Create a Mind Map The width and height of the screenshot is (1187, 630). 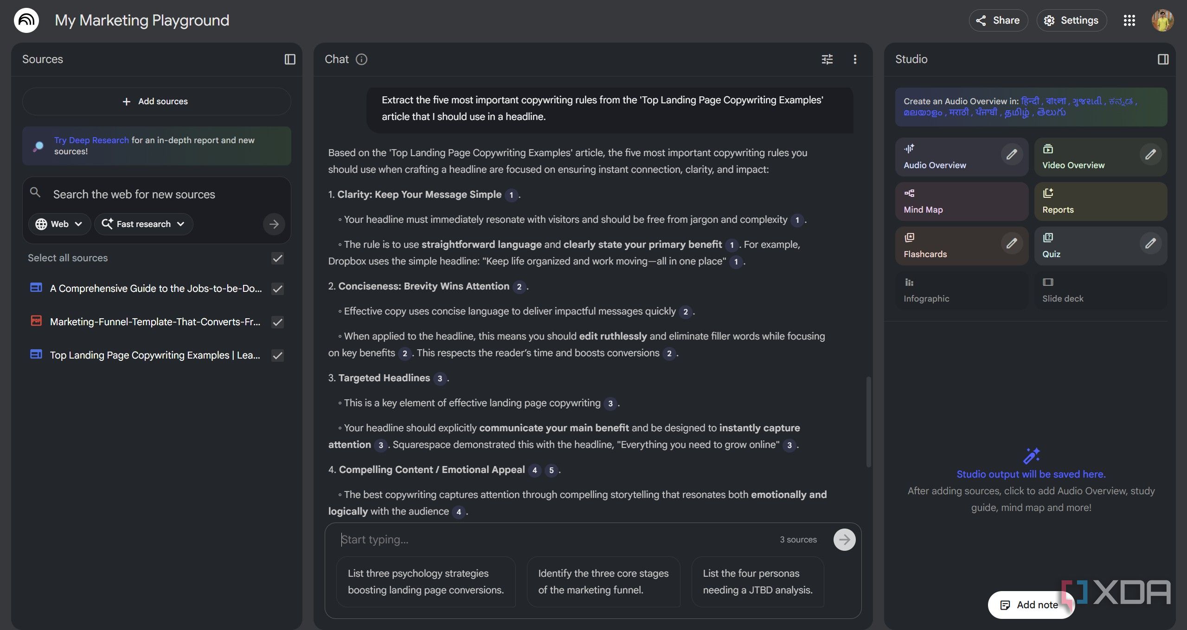point(962,202)
